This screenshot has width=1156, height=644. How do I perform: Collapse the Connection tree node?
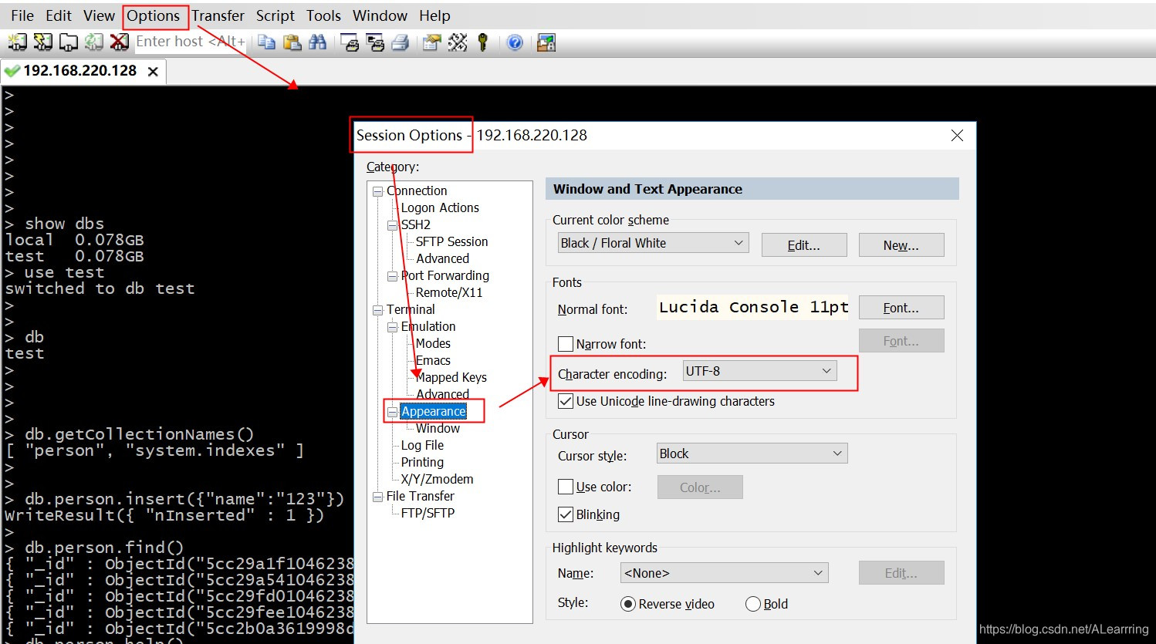378,191
